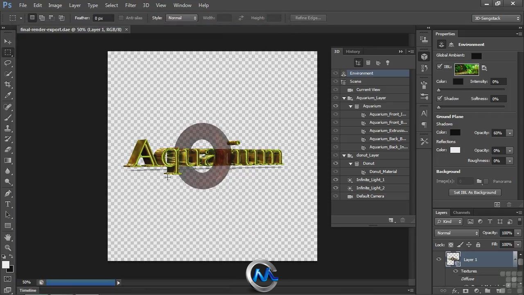
Task: Select the Brush tool
Action: [x=8, y=118]
